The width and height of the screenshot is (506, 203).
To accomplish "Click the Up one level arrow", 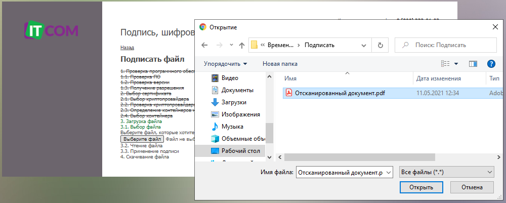I will 242,45.
